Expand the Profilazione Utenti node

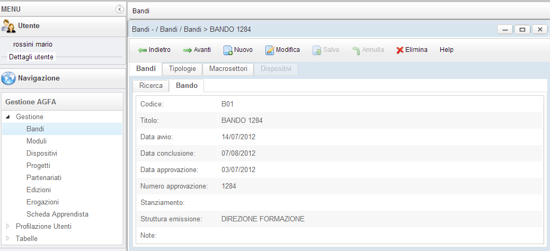point(8,227)
